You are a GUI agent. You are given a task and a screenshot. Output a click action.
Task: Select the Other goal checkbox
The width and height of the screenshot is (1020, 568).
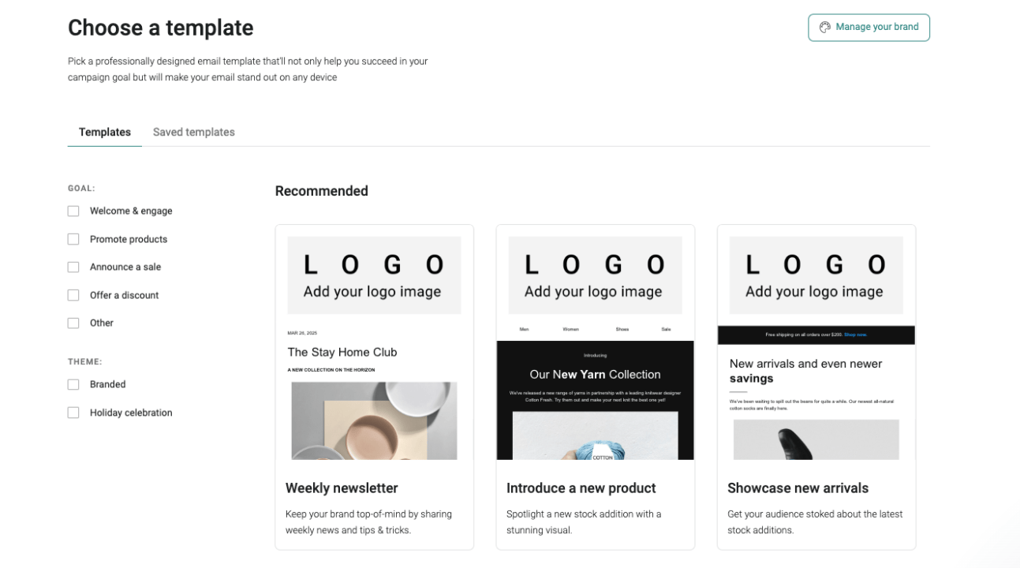[x=73, y=323]
